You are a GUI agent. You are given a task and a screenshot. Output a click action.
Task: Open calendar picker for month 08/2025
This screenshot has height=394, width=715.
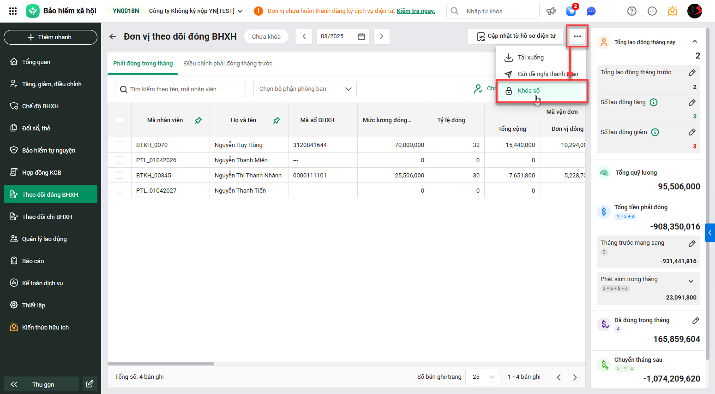(x=361, y=36)
